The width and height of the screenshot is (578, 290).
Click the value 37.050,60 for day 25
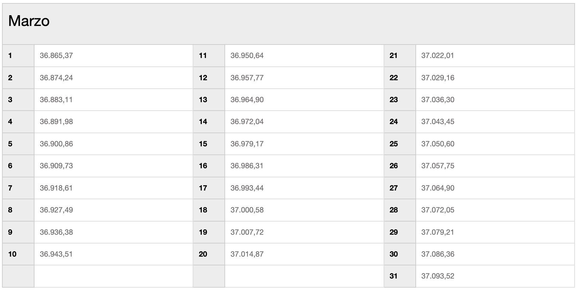pyautogui.click(x=438, y=144)
